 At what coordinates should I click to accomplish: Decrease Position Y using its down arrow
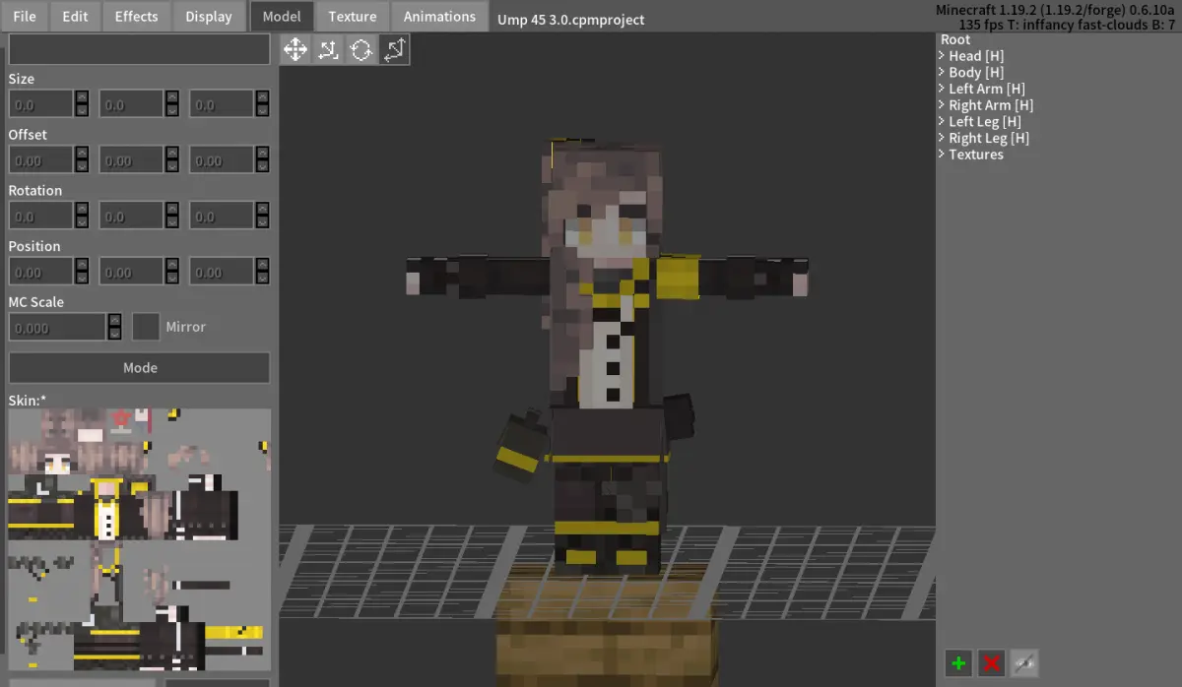(172, 279)
